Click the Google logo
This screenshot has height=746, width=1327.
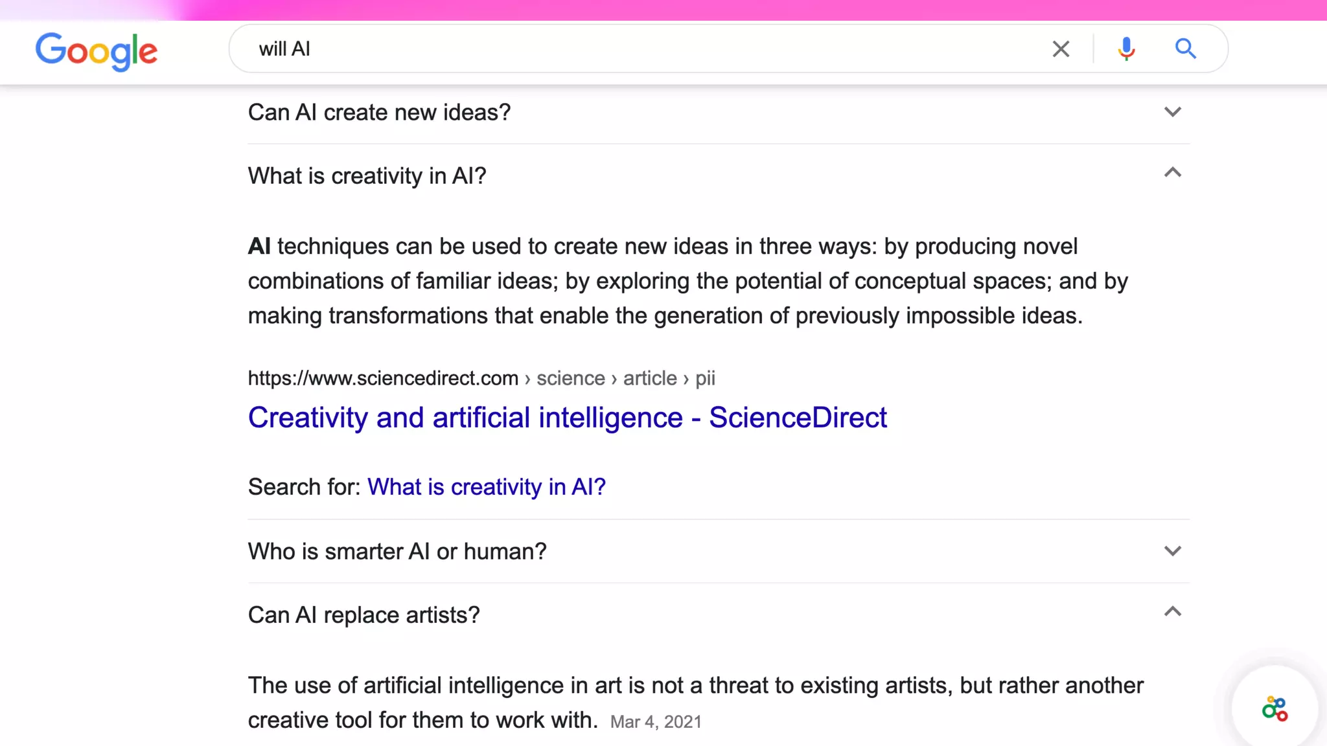click(x=97, y=51)
